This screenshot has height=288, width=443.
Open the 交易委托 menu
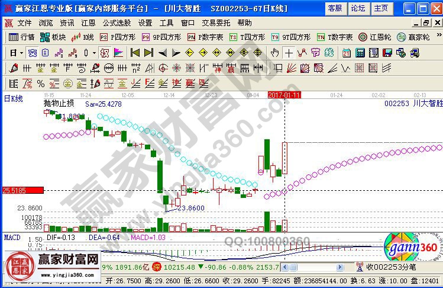tap(216, 23)
